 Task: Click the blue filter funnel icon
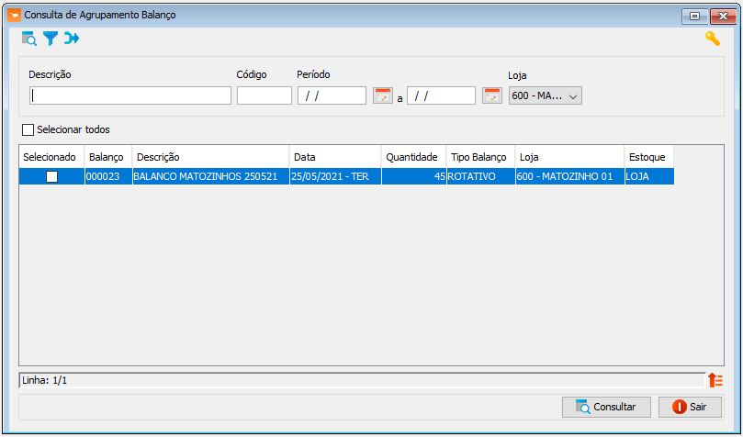tap(51, 39)
